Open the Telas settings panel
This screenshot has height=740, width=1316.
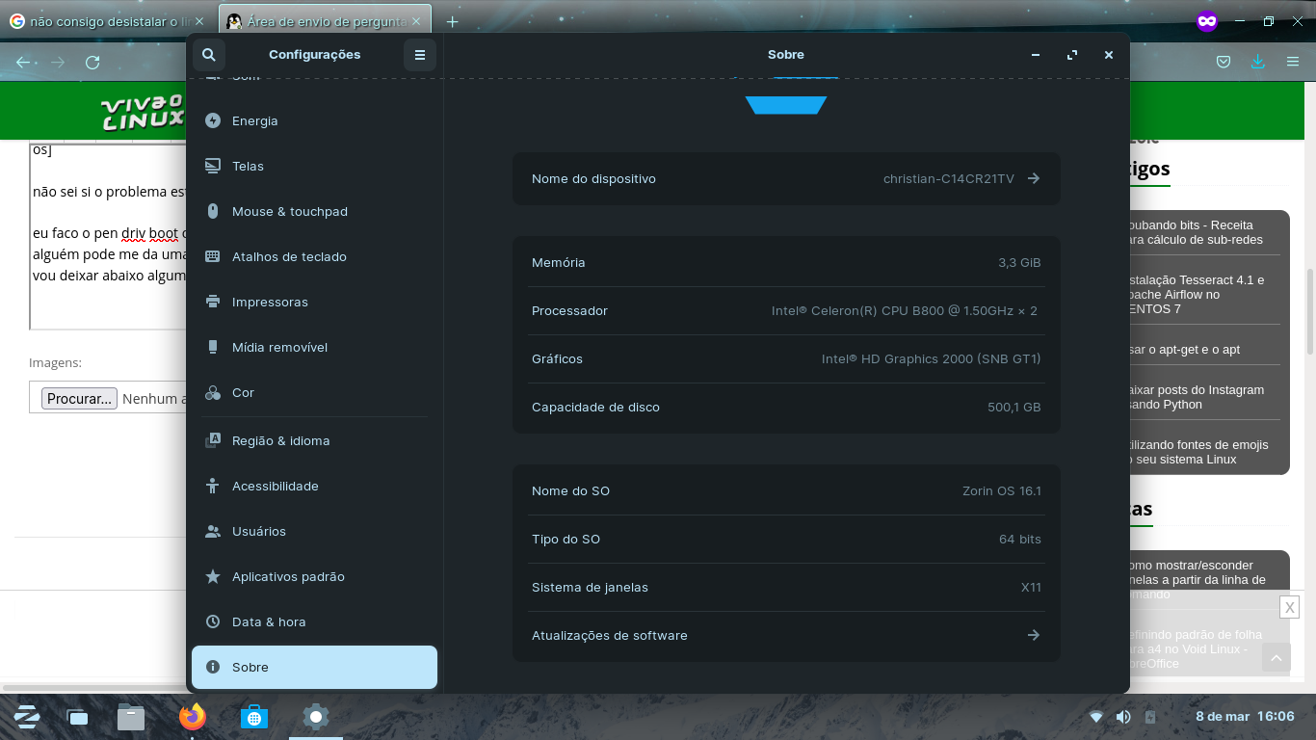(x=314, y=166)
